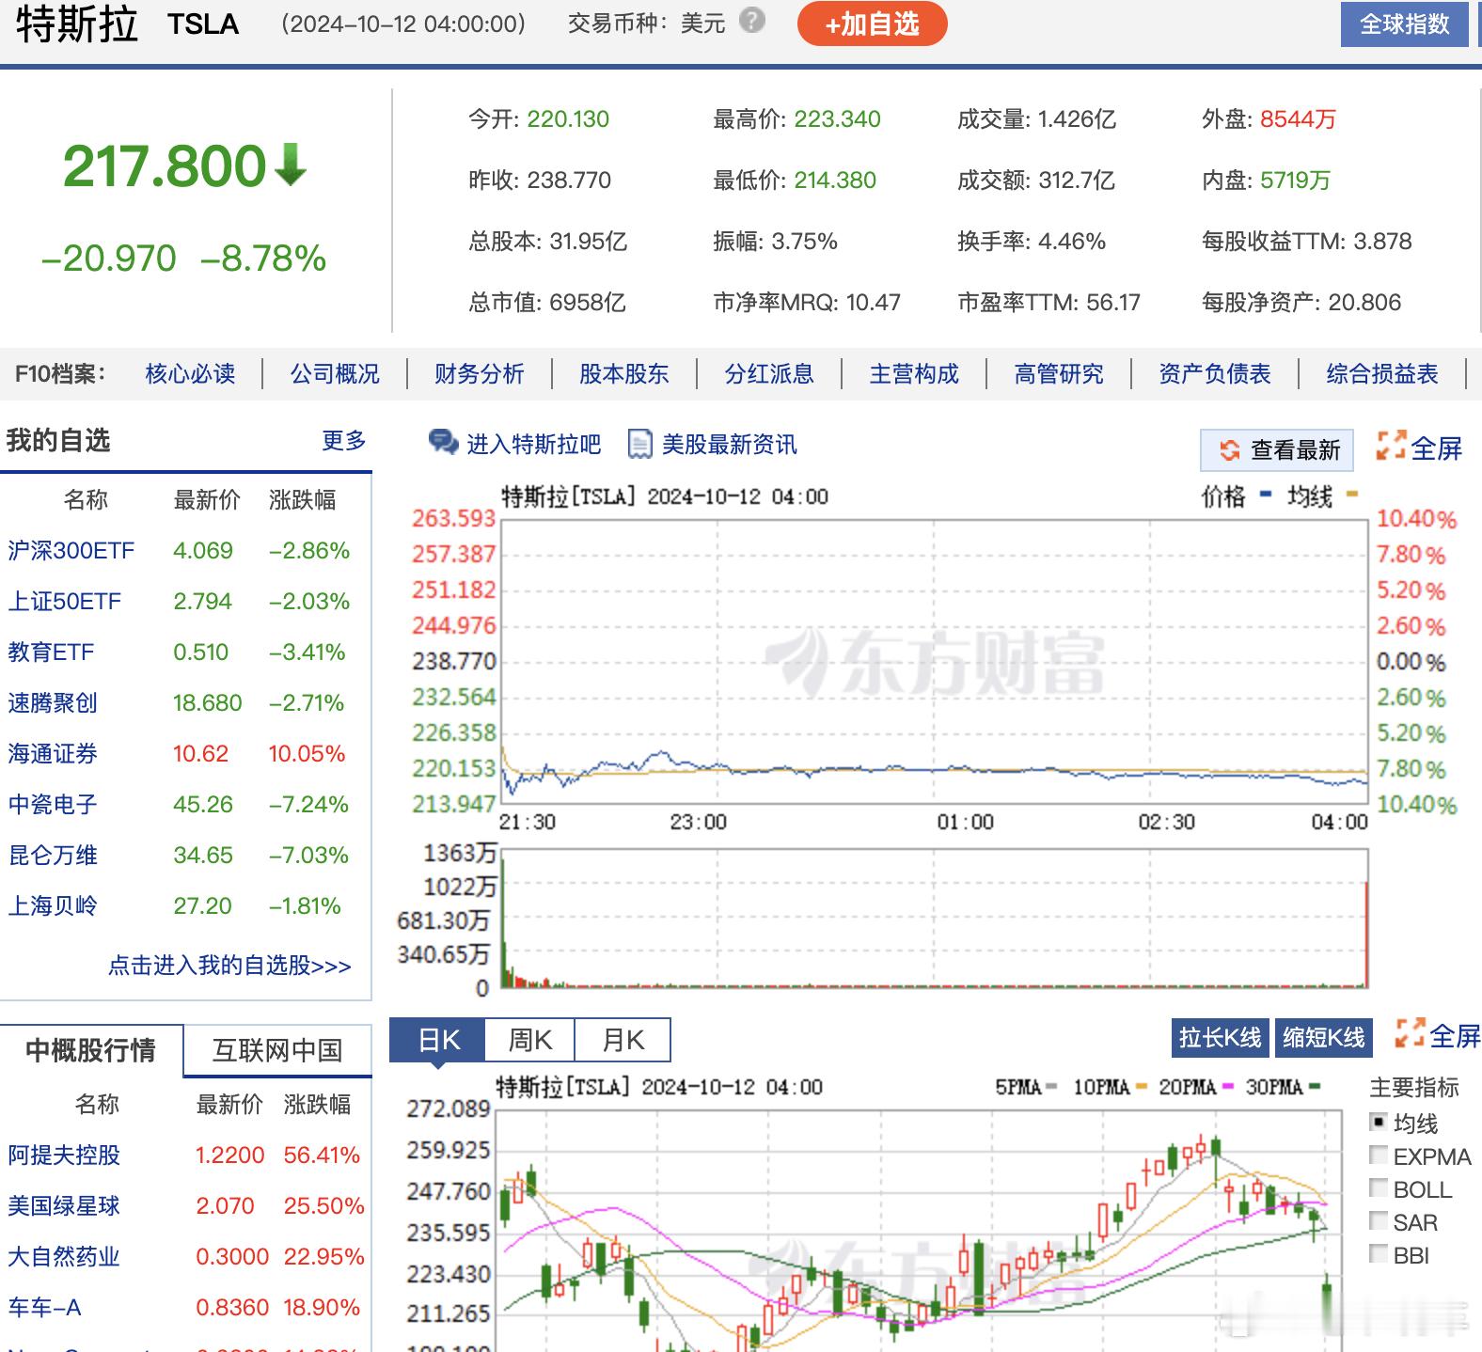Click the 今开 value 220.130

[568, 118]
